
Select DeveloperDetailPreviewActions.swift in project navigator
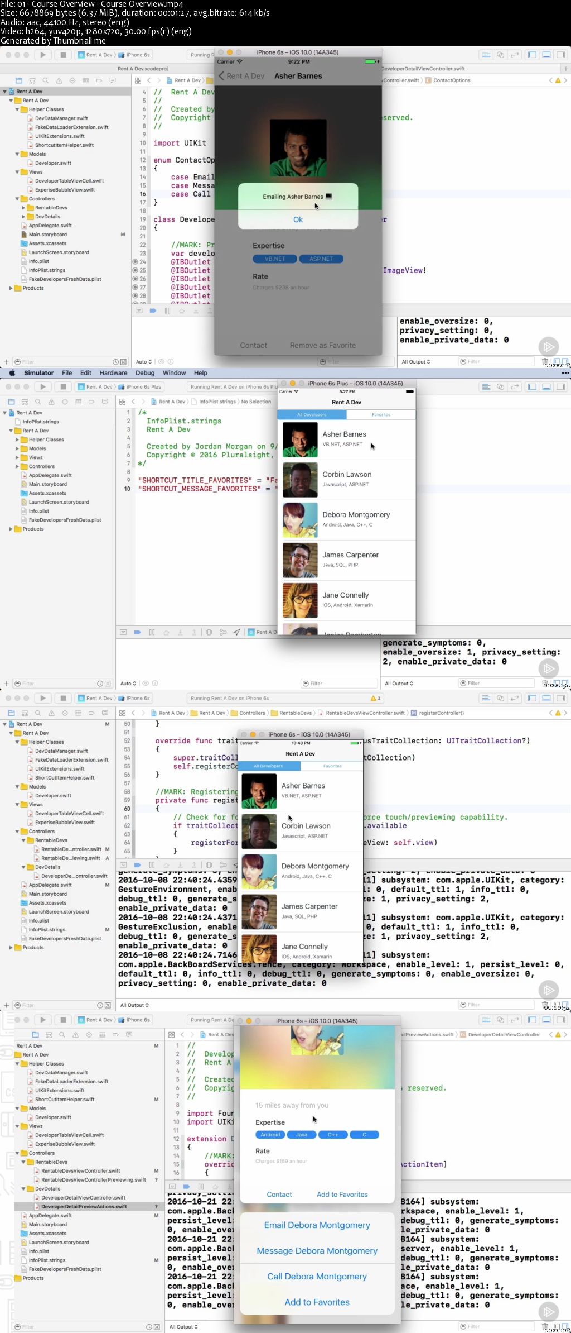(84, 1207)
